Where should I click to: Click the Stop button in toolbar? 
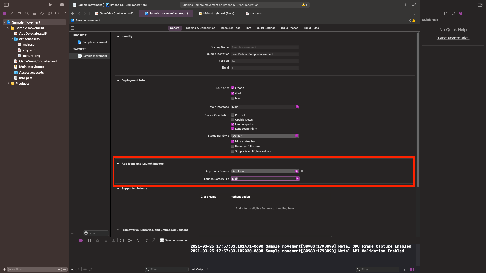[62, 5]
